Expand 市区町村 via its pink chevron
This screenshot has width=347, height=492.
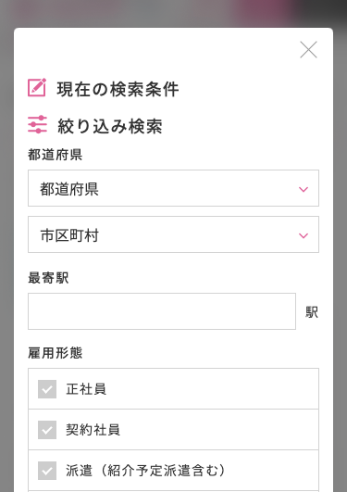(x=304, y=235)
